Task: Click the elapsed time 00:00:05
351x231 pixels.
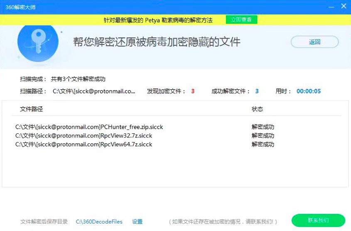Action: point(309,91)
